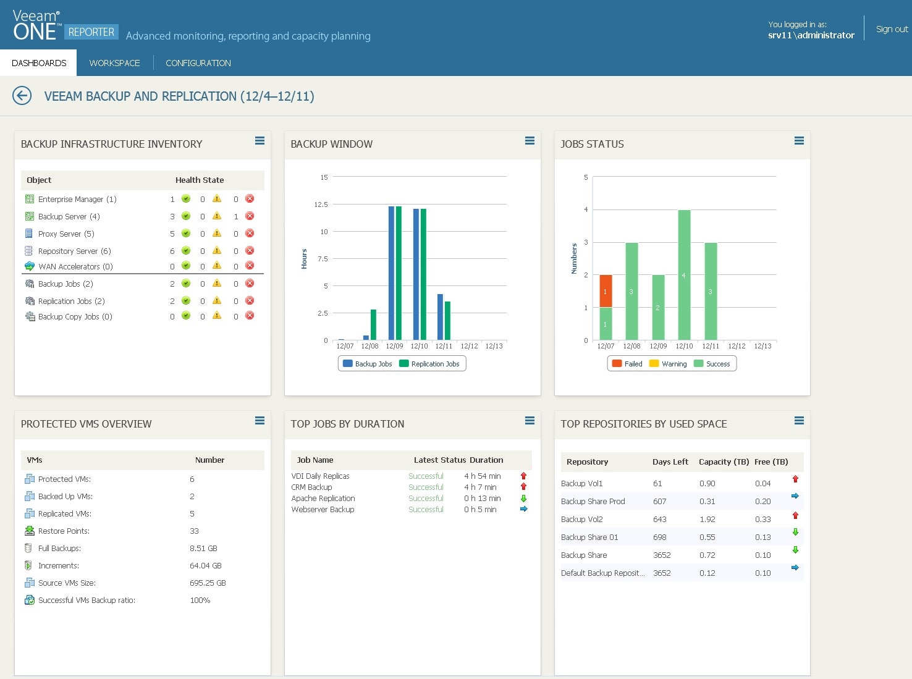This screenshot has height=679, width=912.
Task: Click the Restore Points icon
Action: (x=29, y=531)
